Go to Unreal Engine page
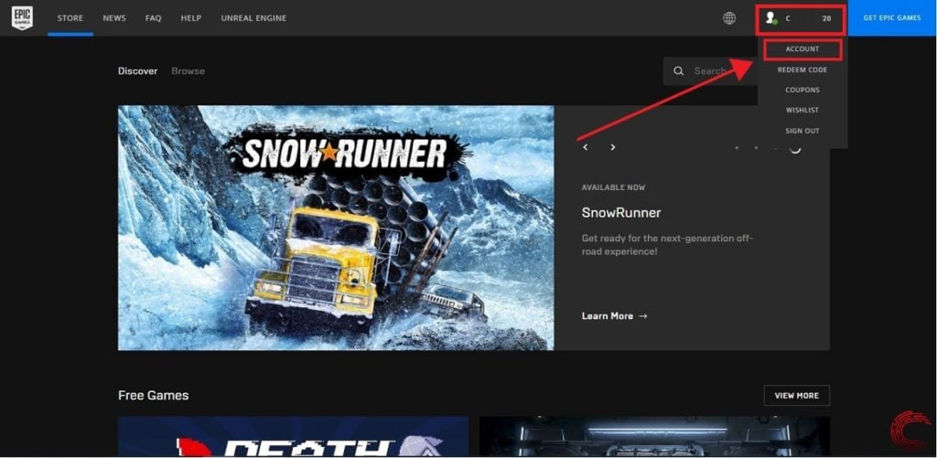This screenshot has height=458, width=937. click(x=253, y=18)
